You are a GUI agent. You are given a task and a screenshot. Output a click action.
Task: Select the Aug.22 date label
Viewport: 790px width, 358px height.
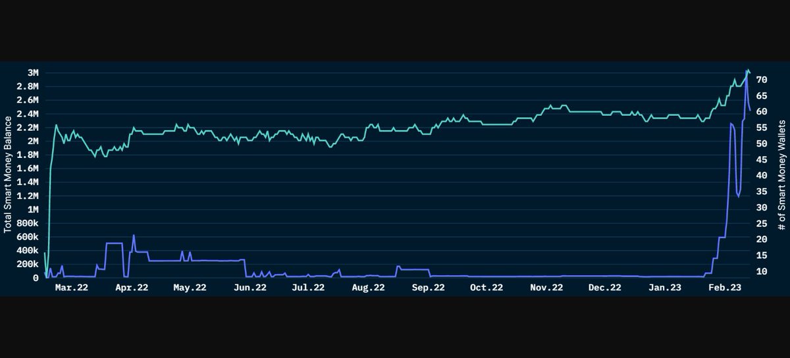[368, 288]
